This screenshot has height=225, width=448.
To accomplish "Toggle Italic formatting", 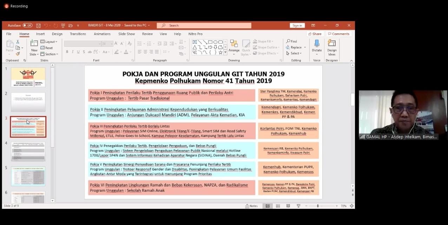I will [x=73, y=52].
